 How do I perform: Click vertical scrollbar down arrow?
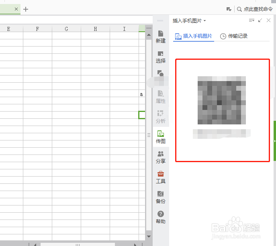pyautogui.click(x=149, y=236)
